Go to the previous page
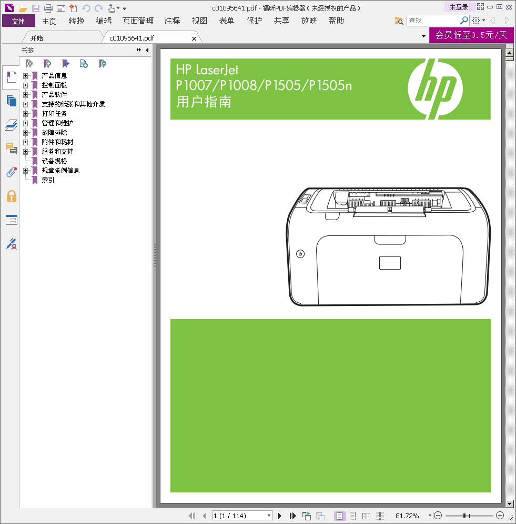This screenshot has width=516, height=524. (204, 516)
